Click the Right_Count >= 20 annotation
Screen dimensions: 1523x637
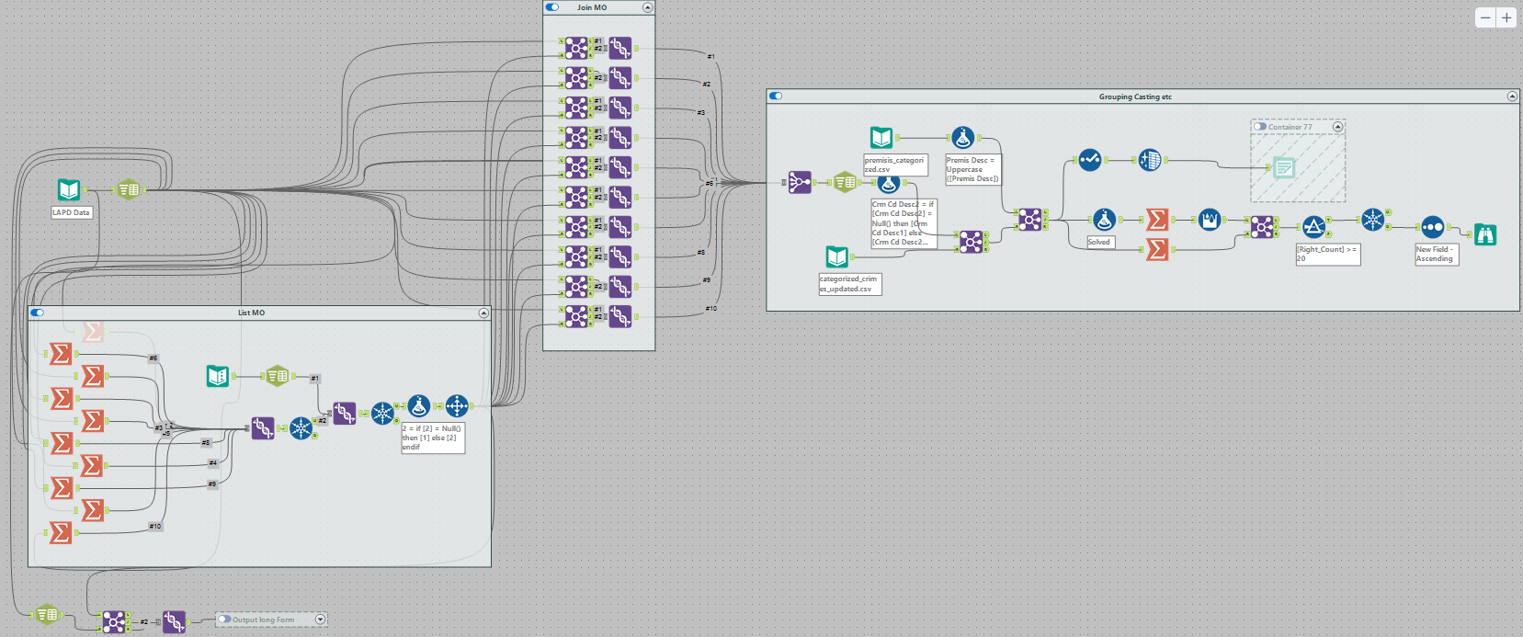1328,255
